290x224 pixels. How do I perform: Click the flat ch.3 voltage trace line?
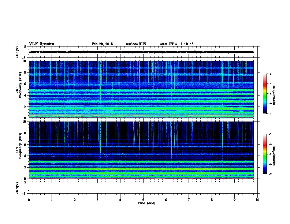[141, 188]
